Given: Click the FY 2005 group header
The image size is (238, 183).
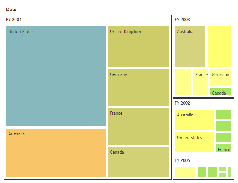Looking at the screenshot, I should [183, 160].
